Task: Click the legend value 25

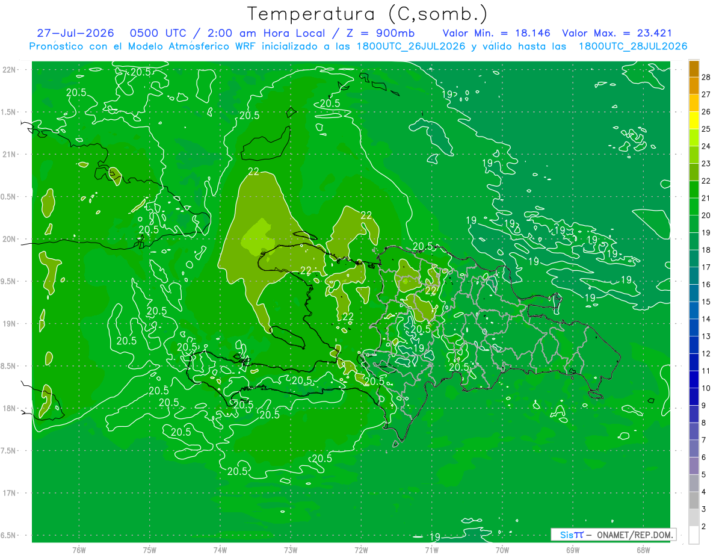Action: click(706, 129)
